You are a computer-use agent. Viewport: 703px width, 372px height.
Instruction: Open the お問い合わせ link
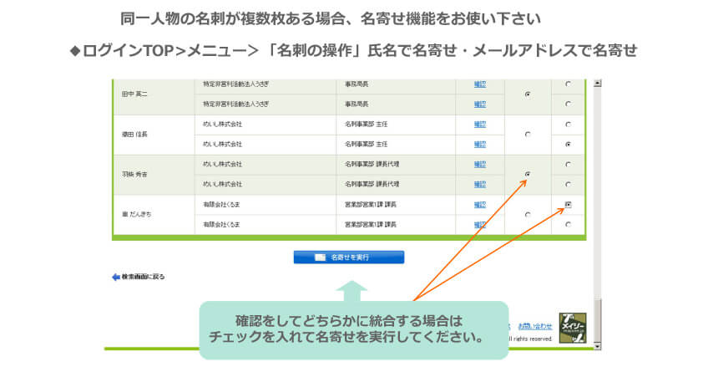[x=534, y=325]
